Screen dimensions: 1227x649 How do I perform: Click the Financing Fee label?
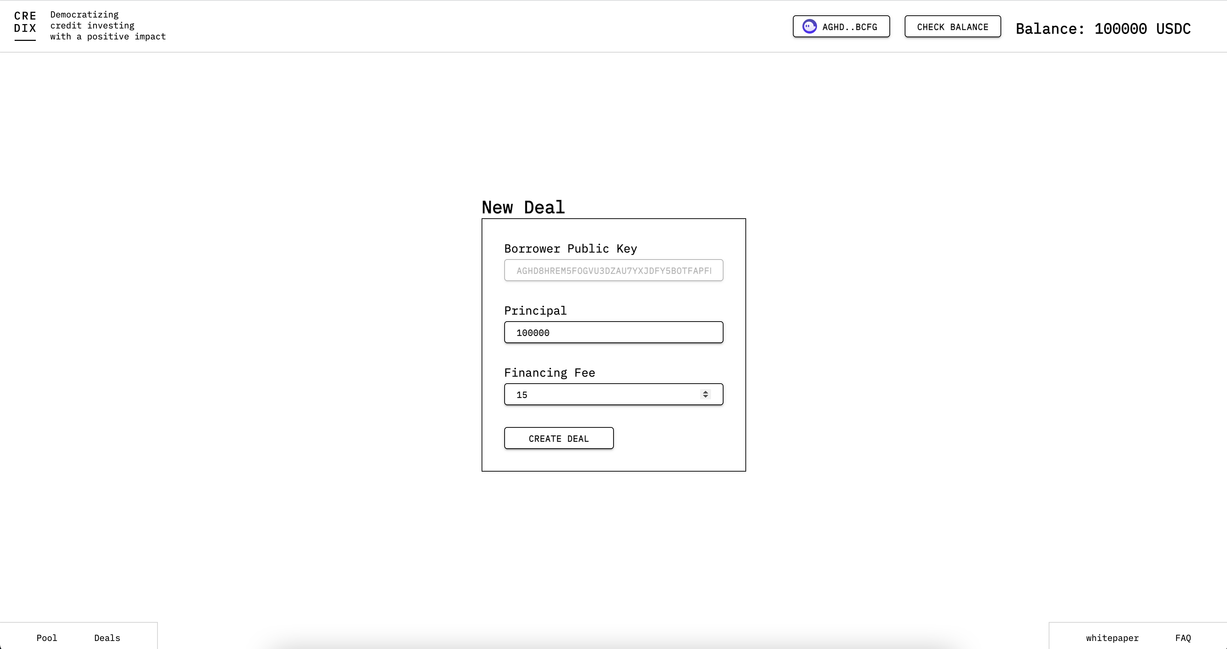549,373
